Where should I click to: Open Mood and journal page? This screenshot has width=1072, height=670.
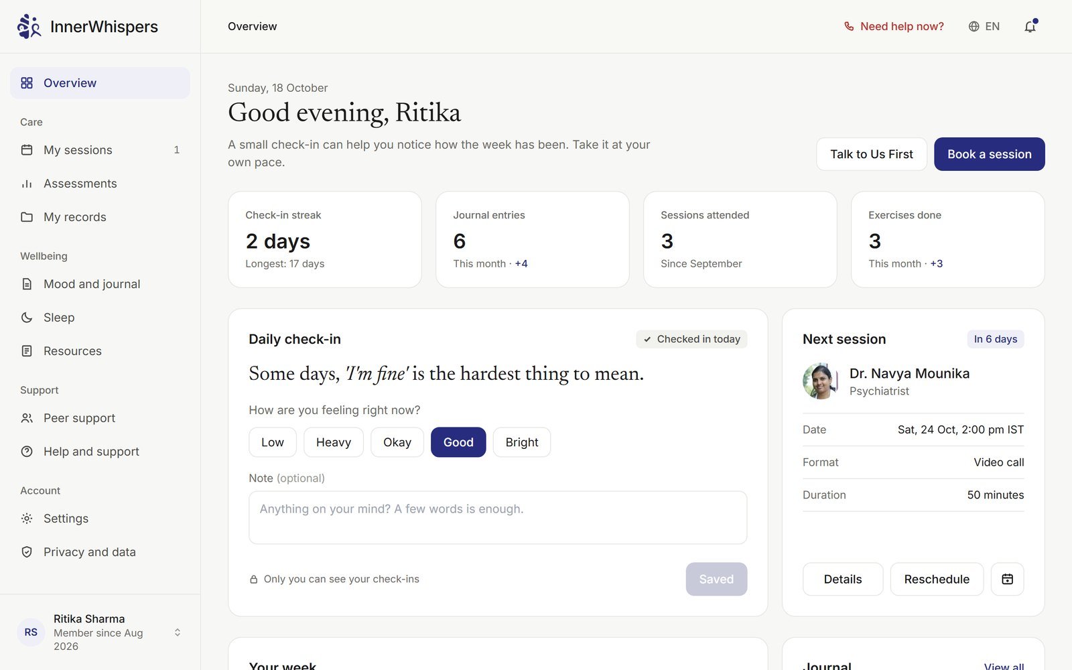[x=100, y=283]
